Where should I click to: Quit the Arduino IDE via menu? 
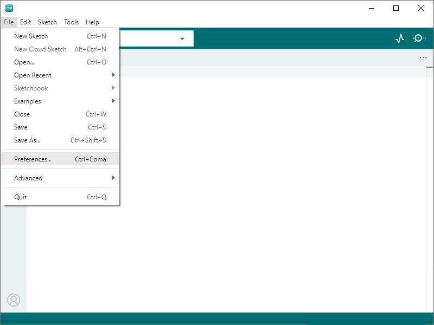tap(60, 197)
